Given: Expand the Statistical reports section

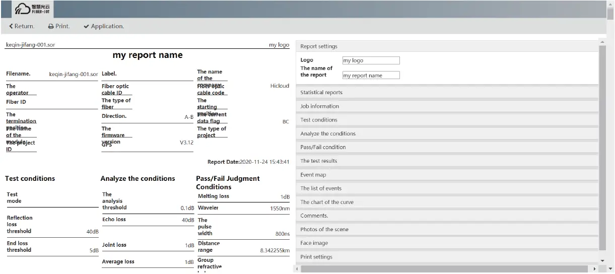Looking at the screenshot, I should (321, 93).
